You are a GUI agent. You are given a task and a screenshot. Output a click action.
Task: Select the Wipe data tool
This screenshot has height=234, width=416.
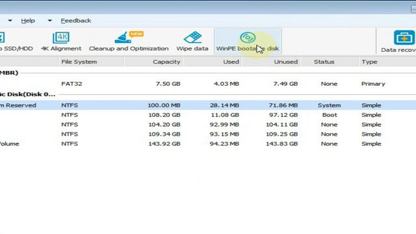[x=192, y=41]
